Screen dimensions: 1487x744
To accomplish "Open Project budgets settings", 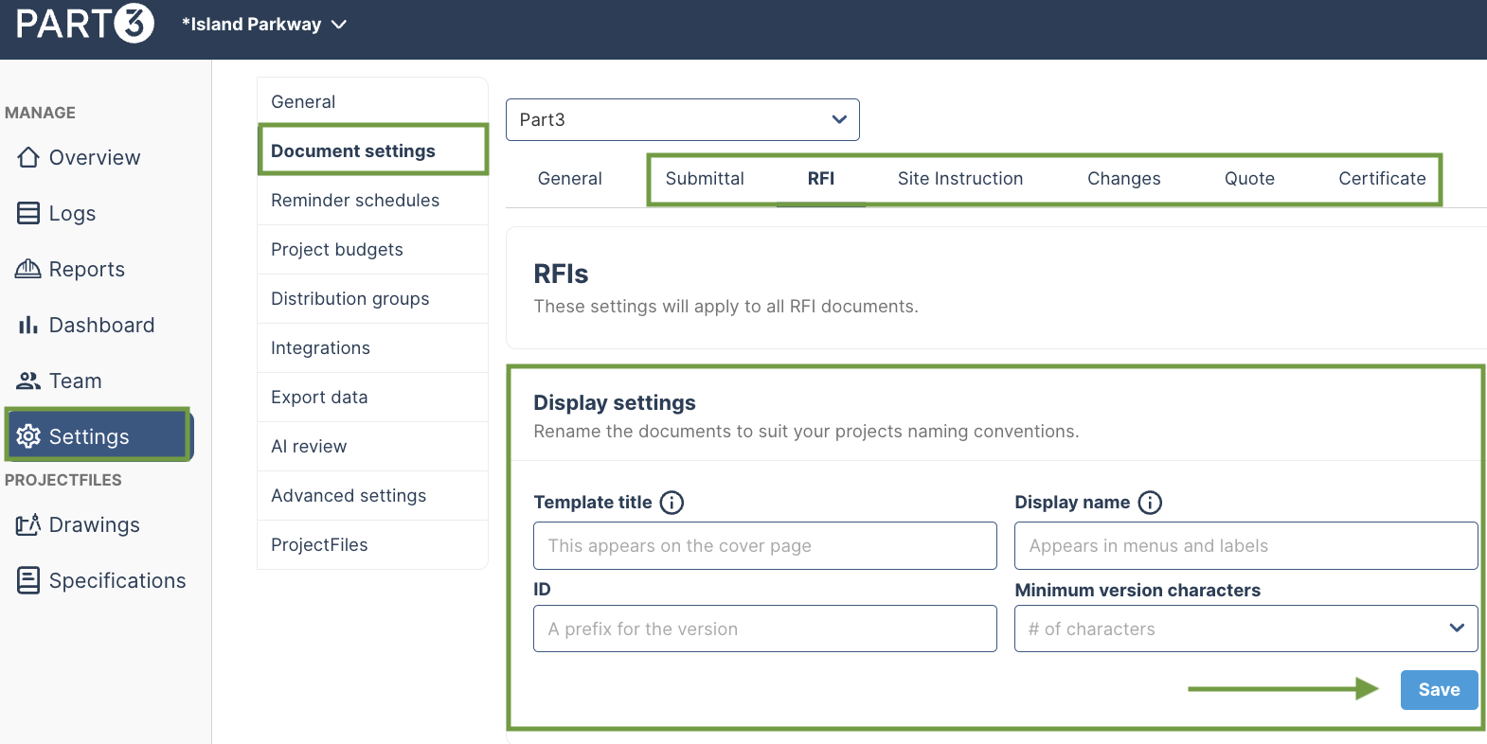I will pyautogui.click(x=372, y=250).
